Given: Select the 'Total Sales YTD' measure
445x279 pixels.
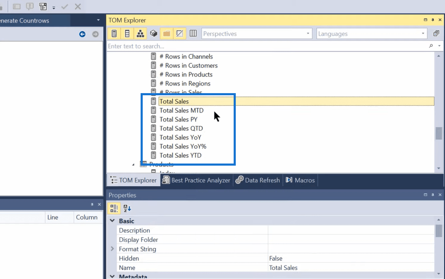Looking at the screenshot, I should (x=181, y=156).
